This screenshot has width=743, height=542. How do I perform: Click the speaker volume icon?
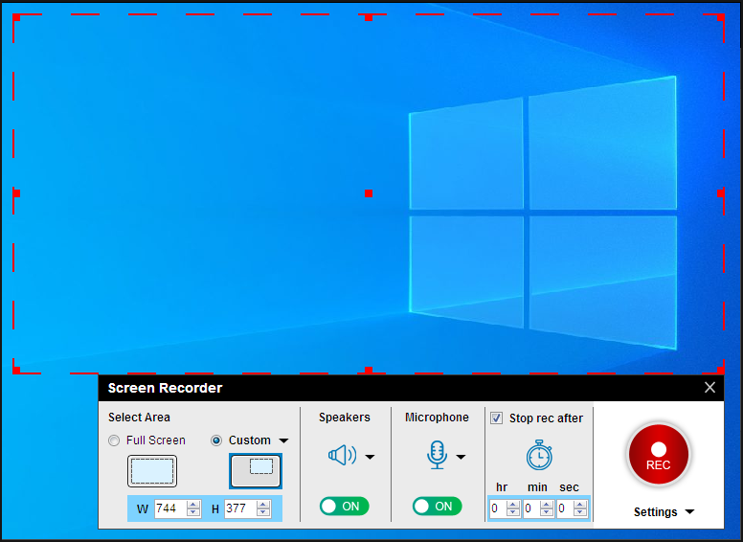(x=342, y=456)
